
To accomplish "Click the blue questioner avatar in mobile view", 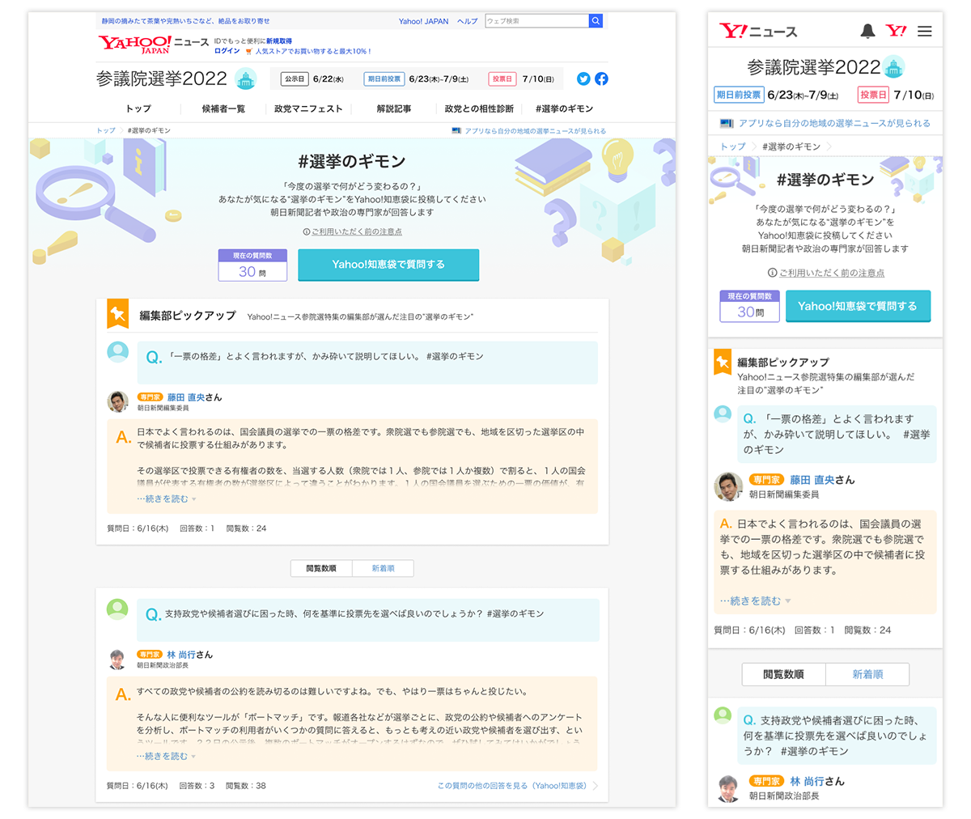I will [723, 414].
